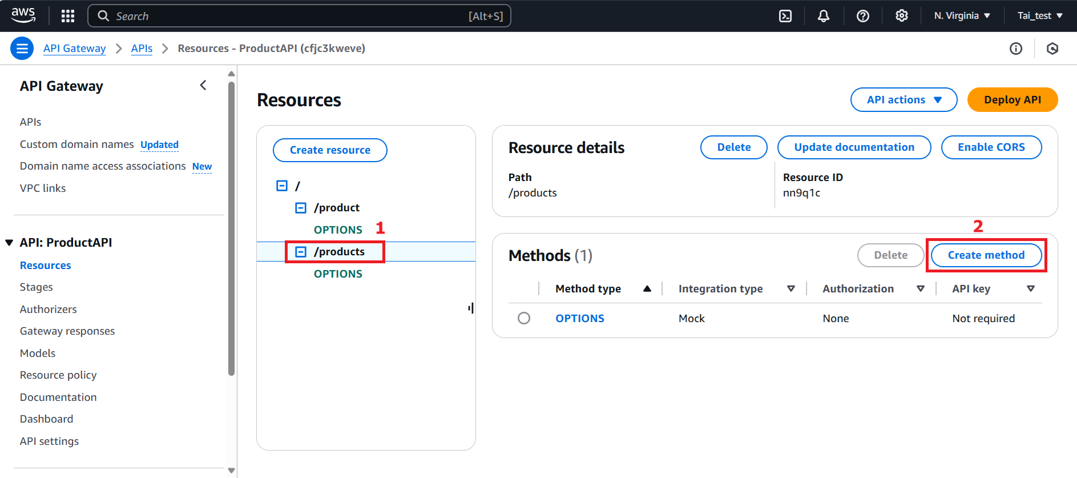Open the help question mark menu
The image size is (1077, 478).
tap(863, 16)
